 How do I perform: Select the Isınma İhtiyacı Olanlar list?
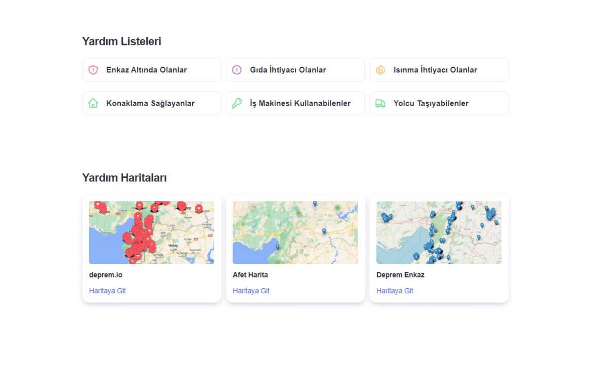[435, 70]
